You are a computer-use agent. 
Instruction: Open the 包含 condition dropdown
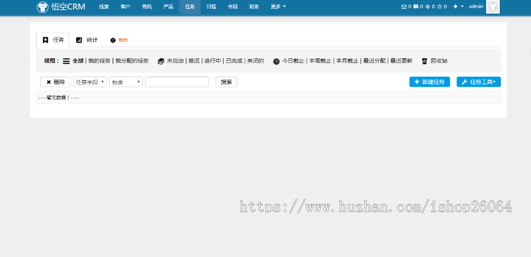click(126, 82)
